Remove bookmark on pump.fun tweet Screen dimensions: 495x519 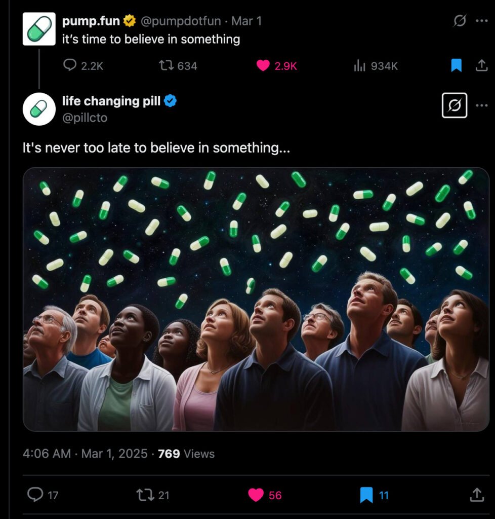(457, 65)
